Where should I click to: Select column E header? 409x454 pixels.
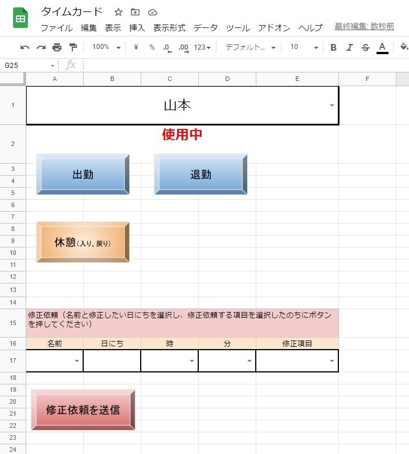pos(297,79)
